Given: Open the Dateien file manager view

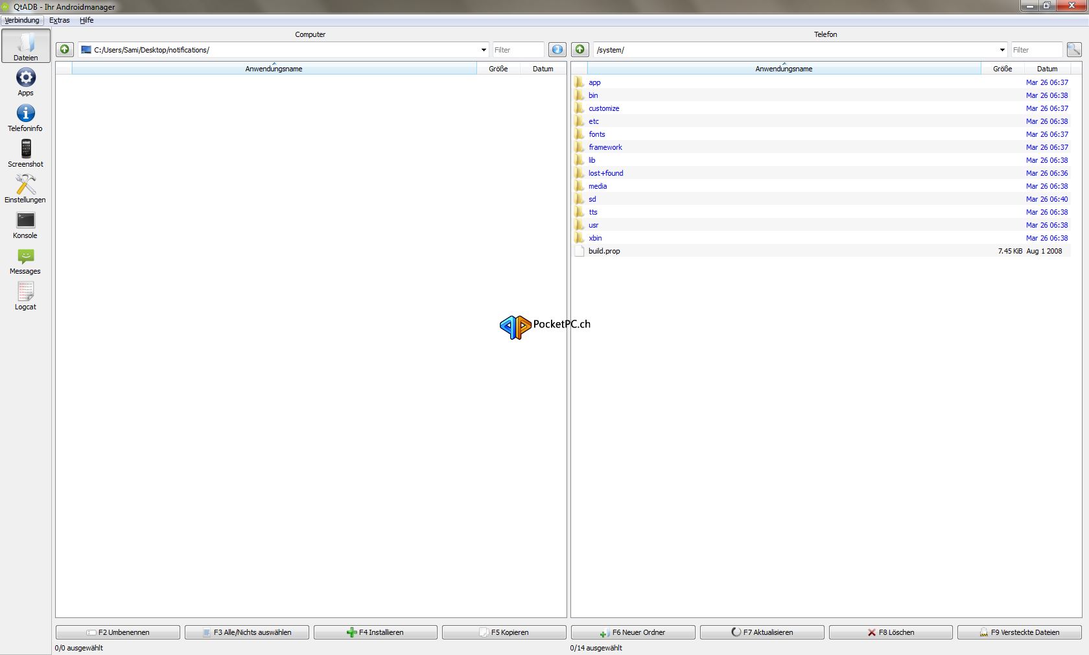Looking at the screenshot, I should tap(26, 45).
